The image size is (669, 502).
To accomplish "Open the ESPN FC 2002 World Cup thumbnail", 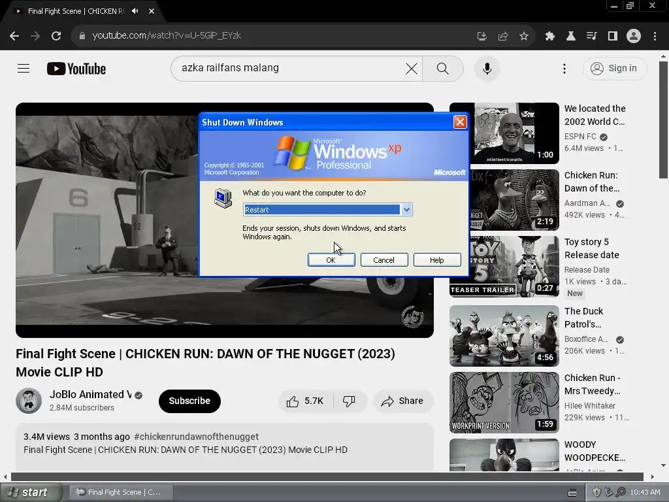I will (504, 133).
